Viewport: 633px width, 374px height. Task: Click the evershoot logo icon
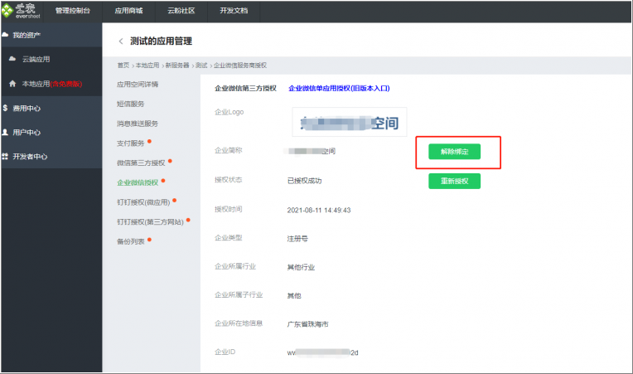7,11
